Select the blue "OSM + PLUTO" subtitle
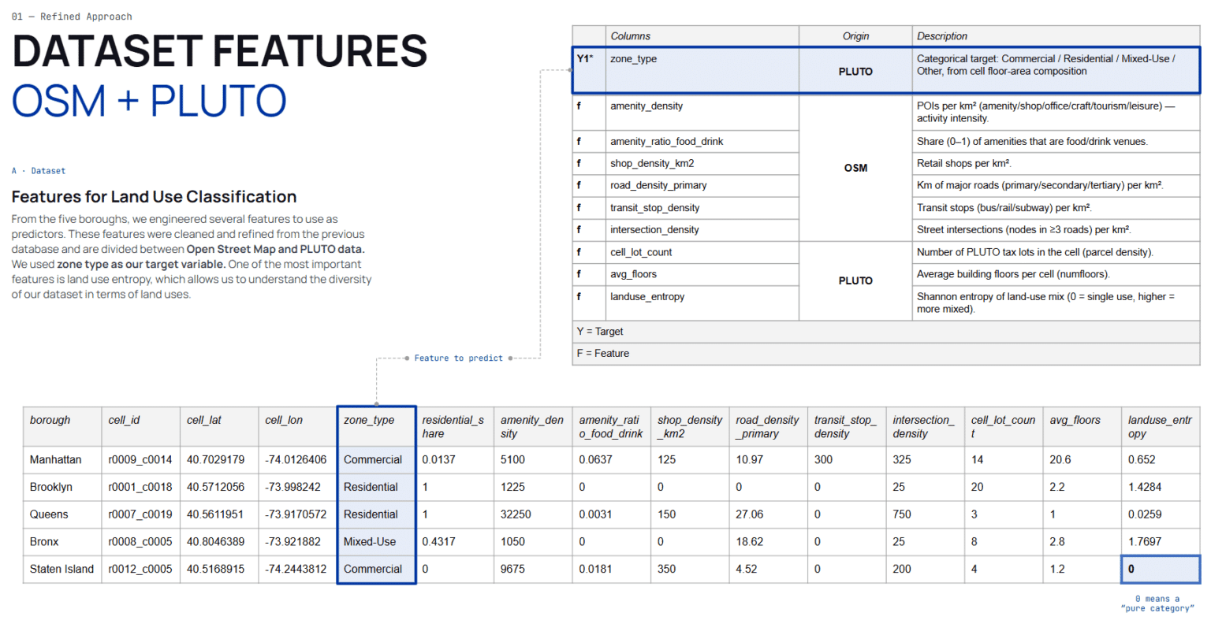The image size is (1211, 620). tap(149, 102)
